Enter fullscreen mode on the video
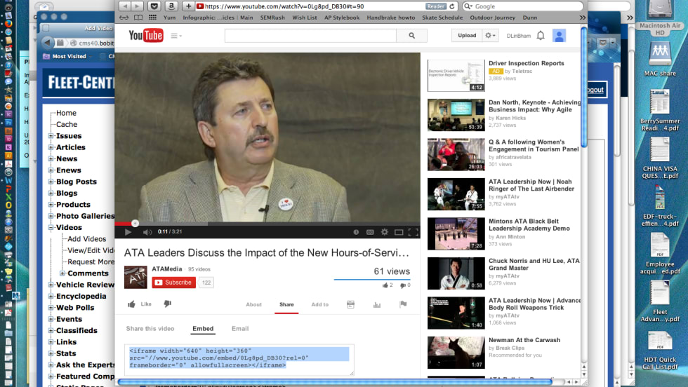The height and width of the screenshot is (387, 688). click(x=414, y=232)
